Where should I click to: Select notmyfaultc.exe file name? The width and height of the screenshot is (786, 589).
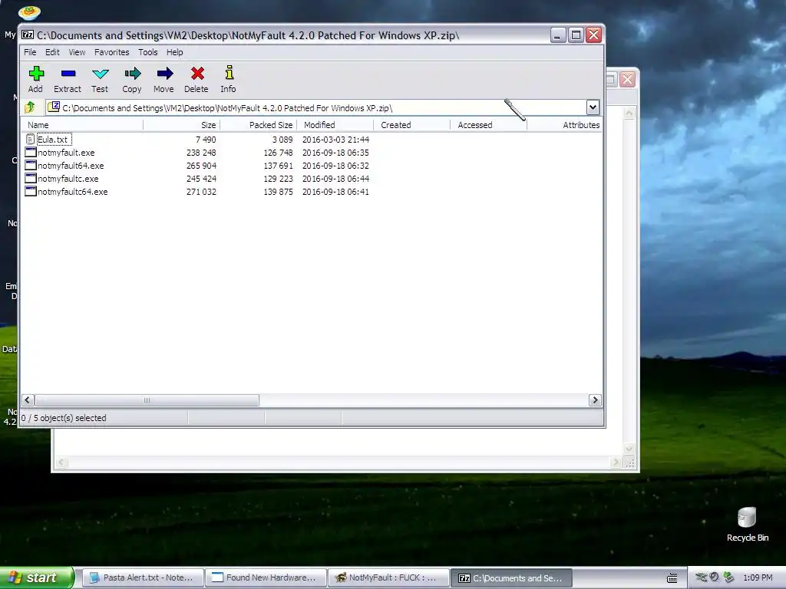pos(68,178)
